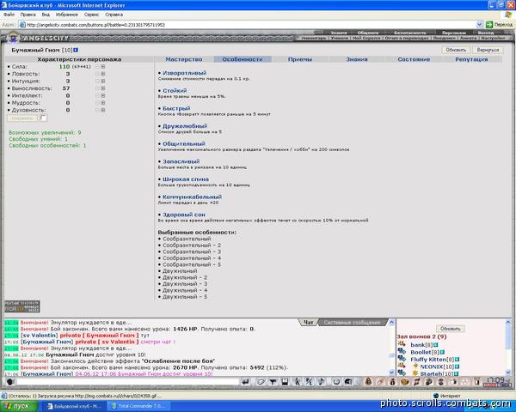Viewport: 516px width, 412px height.
Task: Click the Вернуться button
Action: 488,50
